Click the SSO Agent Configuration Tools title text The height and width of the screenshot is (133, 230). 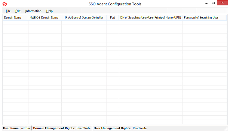click(115, 4)
